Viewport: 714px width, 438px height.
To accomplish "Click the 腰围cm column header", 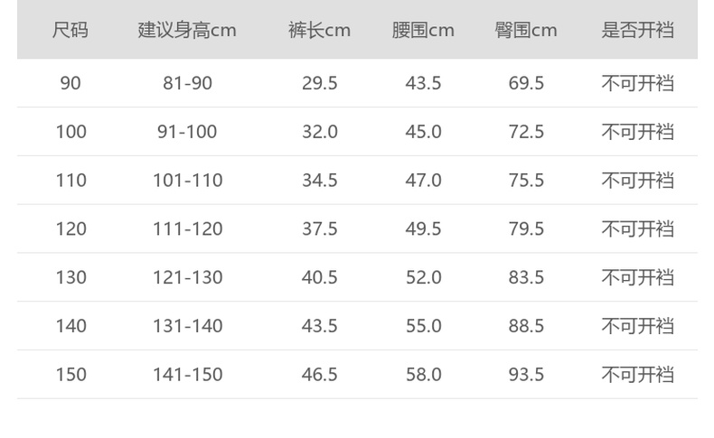I will click(423, 30).
